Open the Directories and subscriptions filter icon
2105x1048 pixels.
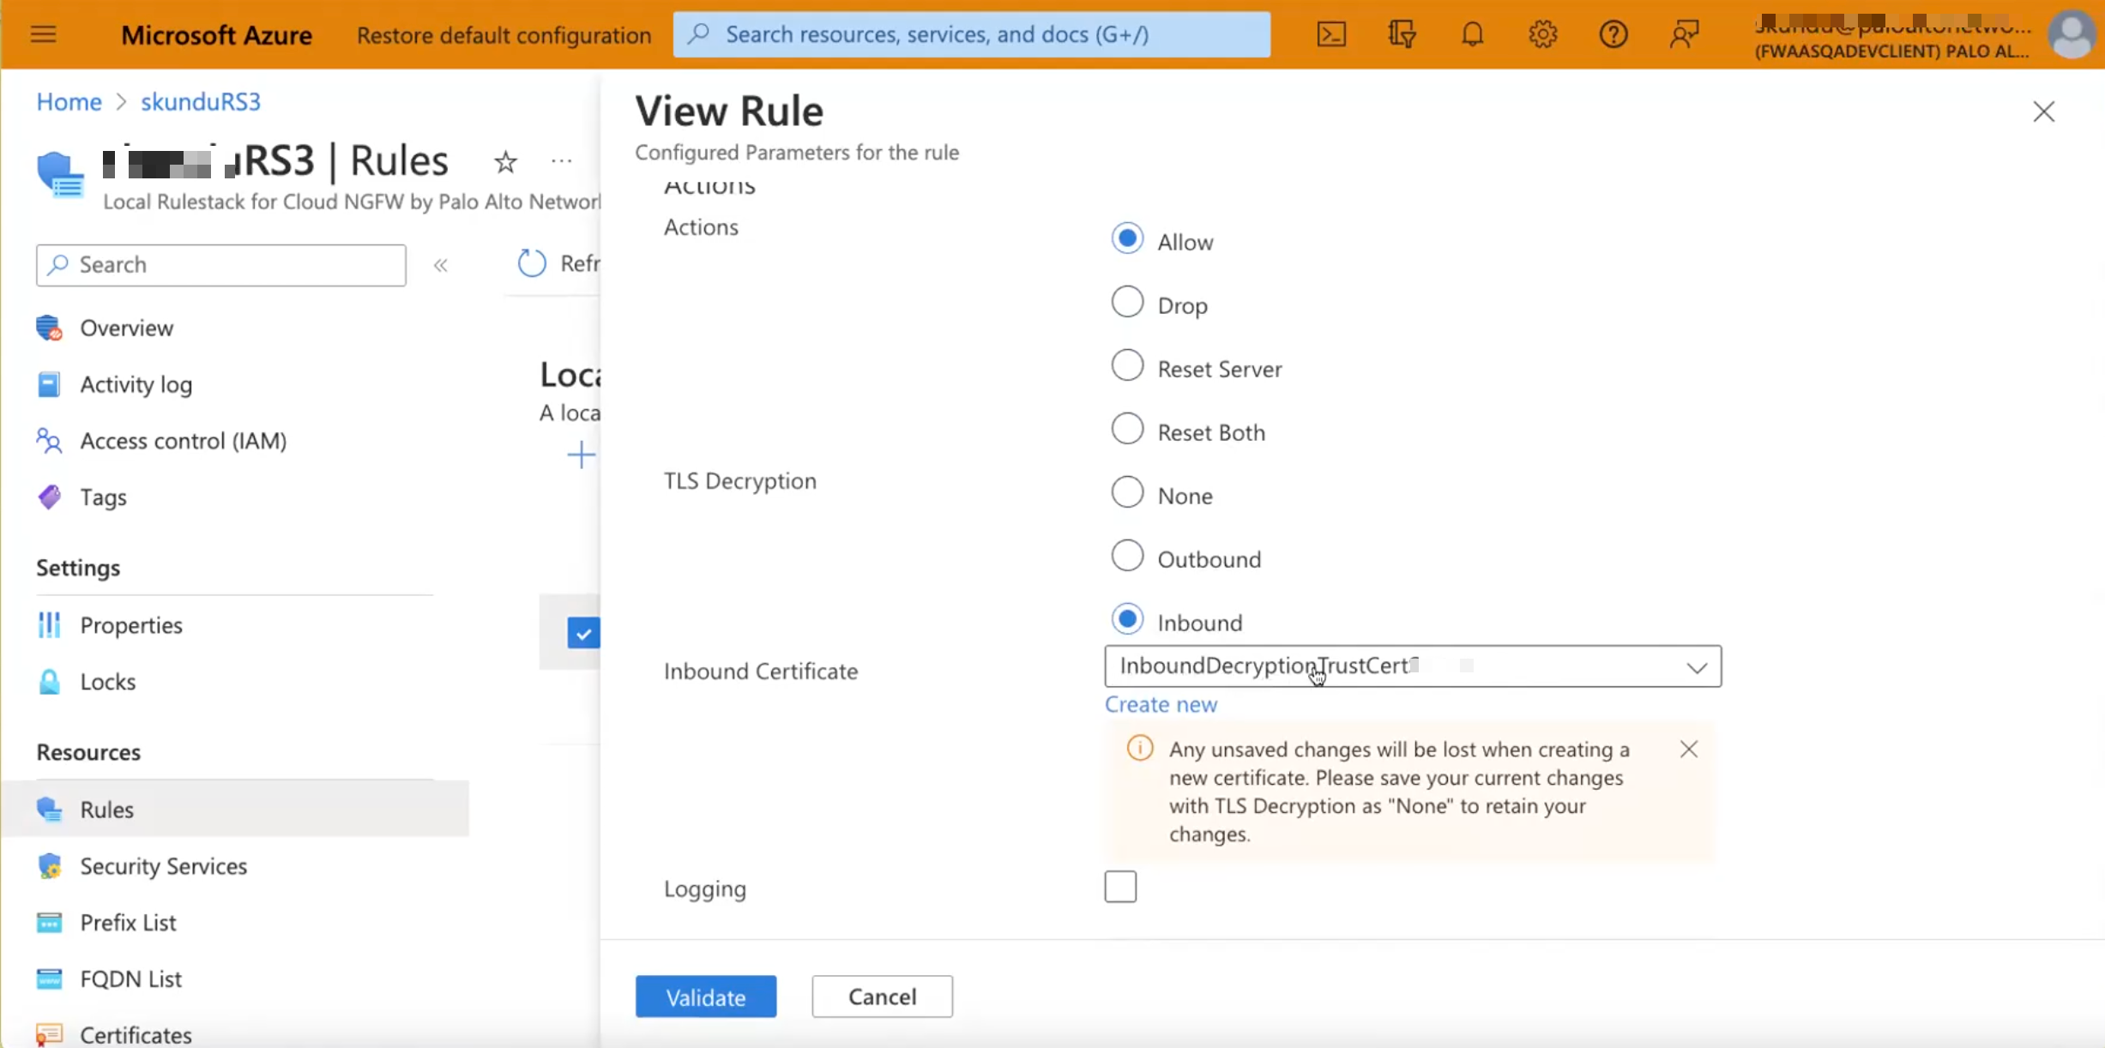tap(1402, 34)
